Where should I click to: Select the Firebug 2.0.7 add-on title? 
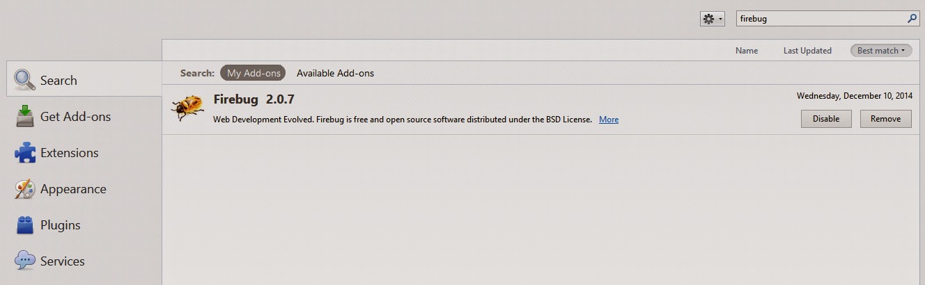pyautogui.click(x=254, y=99)
